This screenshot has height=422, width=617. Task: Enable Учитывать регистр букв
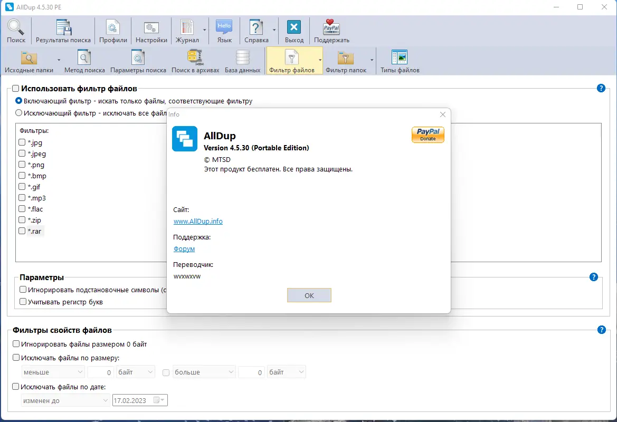[23, 302]
